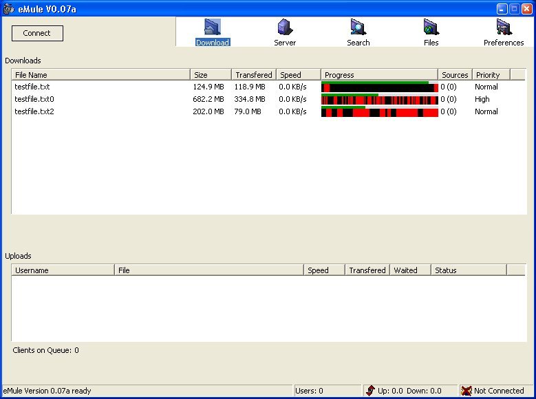Select the testfile.txt download row
This screenshot has width=536, height=399.
[x=268, y=87]
